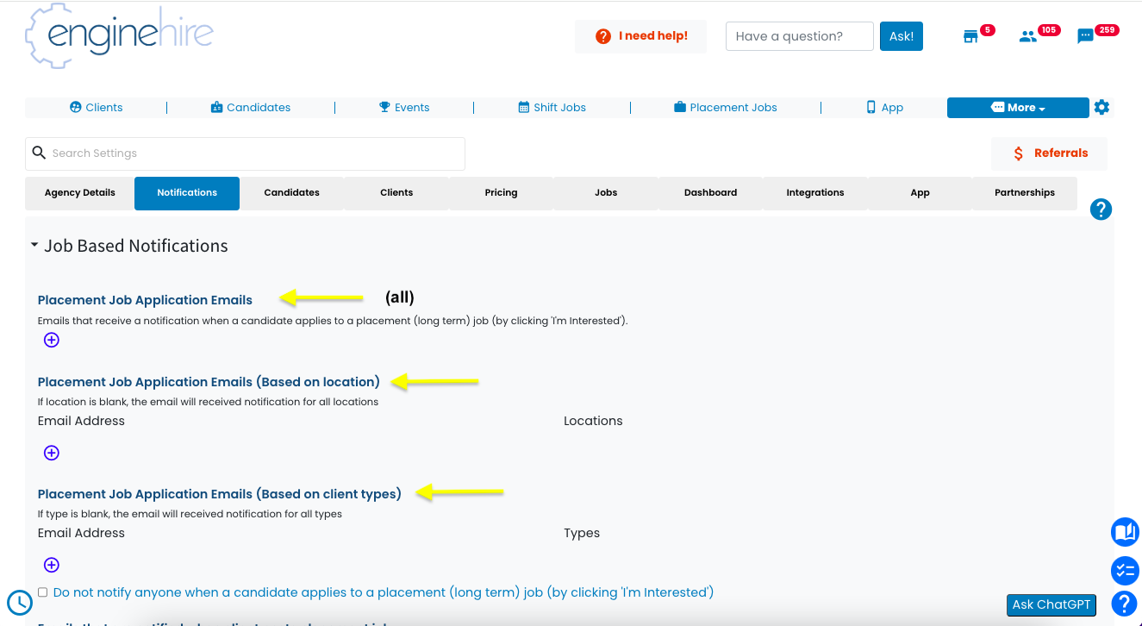Add email row under Based on location
1142x626 pixels.
[52, 453]
